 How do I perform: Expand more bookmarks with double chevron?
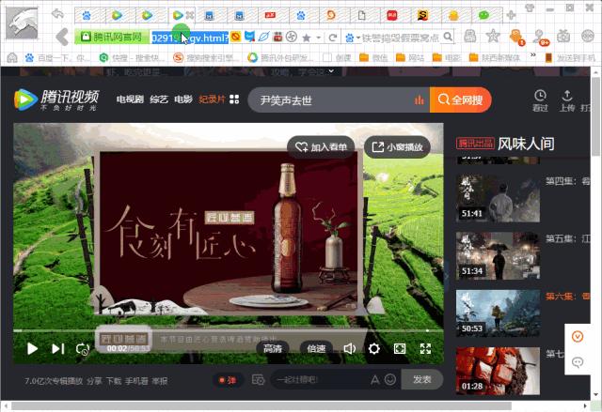[x=533, y=55]
